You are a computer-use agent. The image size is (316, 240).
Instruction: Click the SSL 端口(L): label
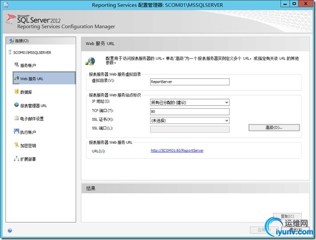point(102,128)
